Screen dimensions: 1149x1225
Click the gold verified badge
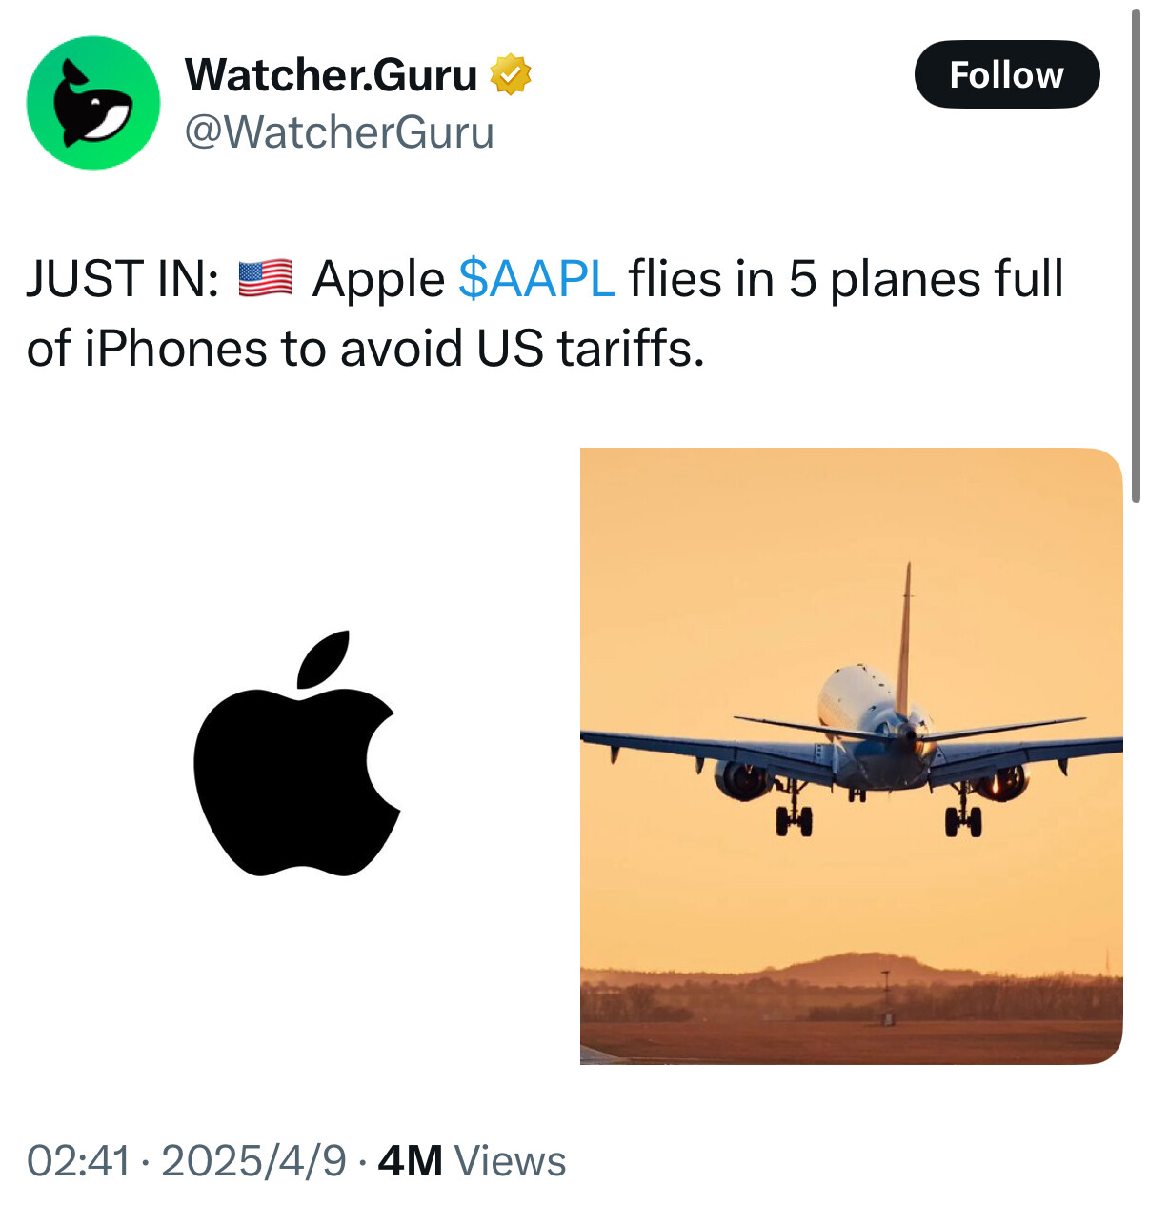pyautogui.click(x=511, y=75)
